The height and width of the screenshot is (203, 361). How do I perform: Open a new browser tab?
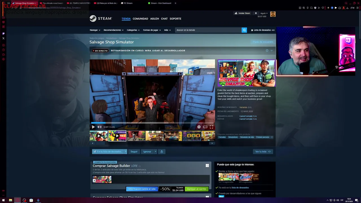(175, 3)
